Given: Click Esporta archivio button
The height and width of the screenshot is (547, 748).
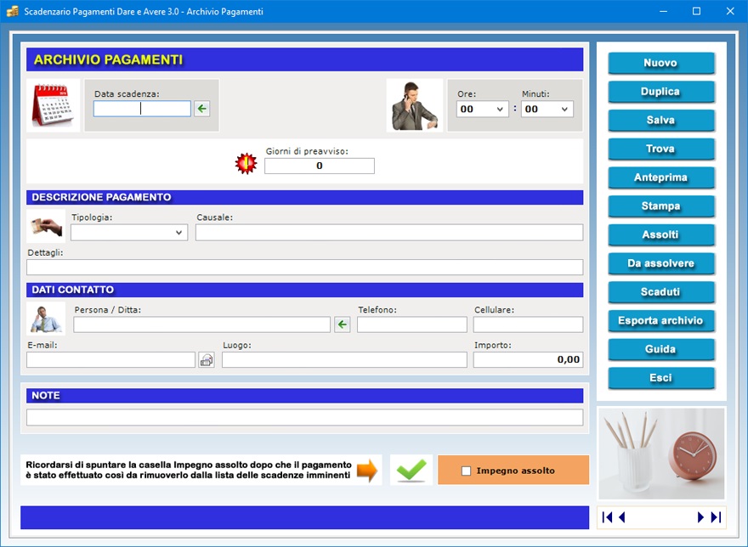Looking at the screenshot, I should [660, 320].
